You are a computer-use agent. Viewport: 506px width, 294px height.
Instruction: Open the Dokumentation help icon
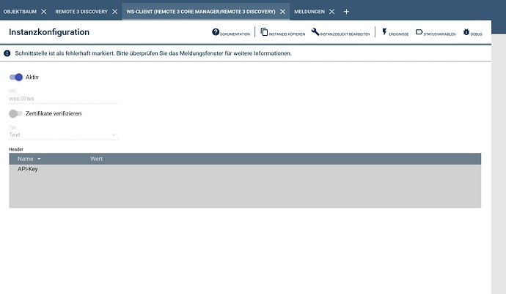(216, 32)
